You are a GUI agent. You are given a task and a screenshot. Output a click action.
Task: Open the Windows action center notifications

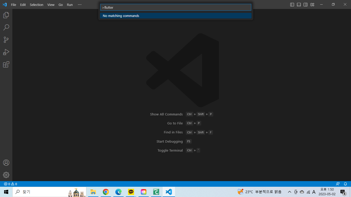[x=343, y=192]
